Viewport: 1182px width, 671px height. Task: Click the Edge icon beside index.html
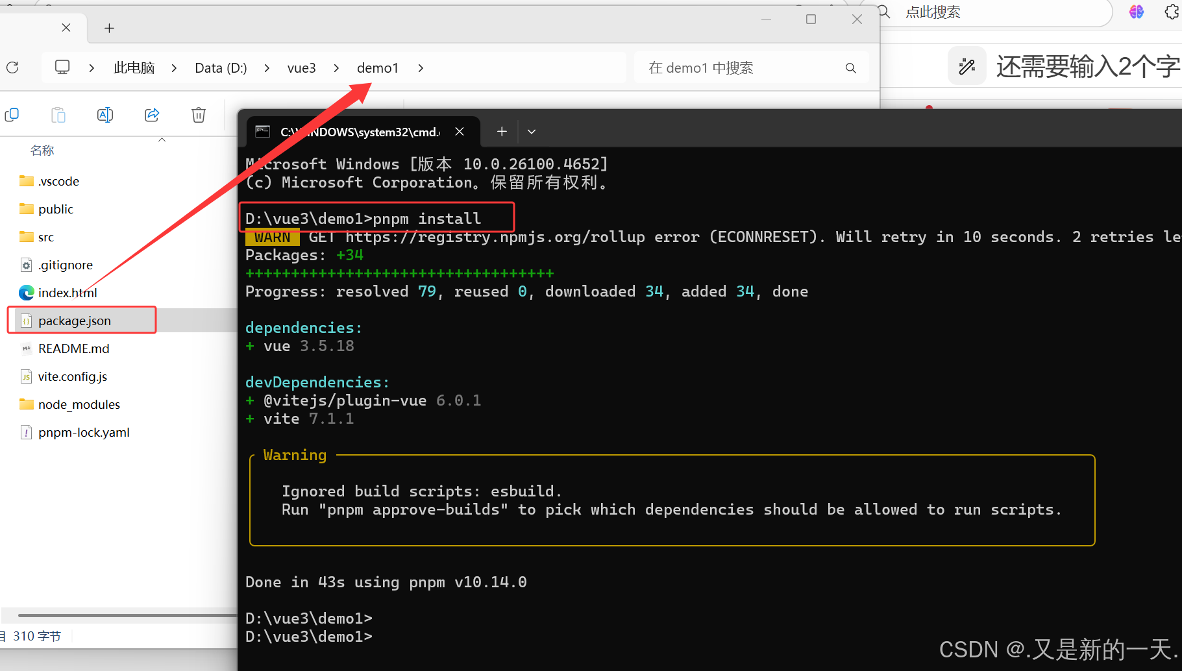27,293
